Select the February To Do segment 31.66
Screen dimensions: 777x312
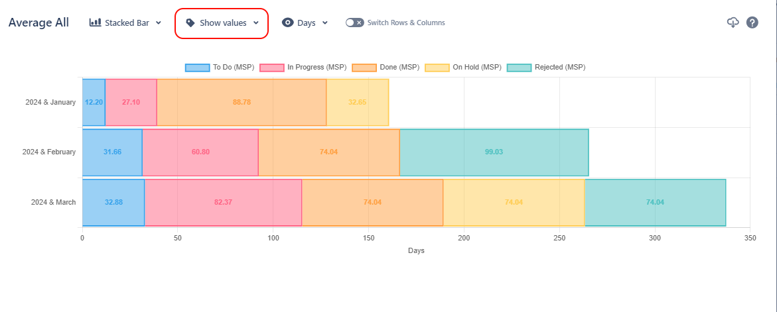coord(112,152)
